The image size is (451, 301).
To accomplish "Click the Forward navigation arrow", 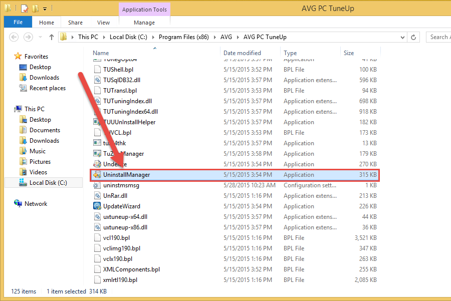I will point(28,37).
